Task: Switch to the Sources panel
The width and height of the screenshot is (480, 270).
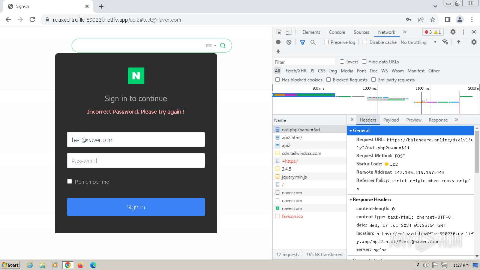Action: 361,32
